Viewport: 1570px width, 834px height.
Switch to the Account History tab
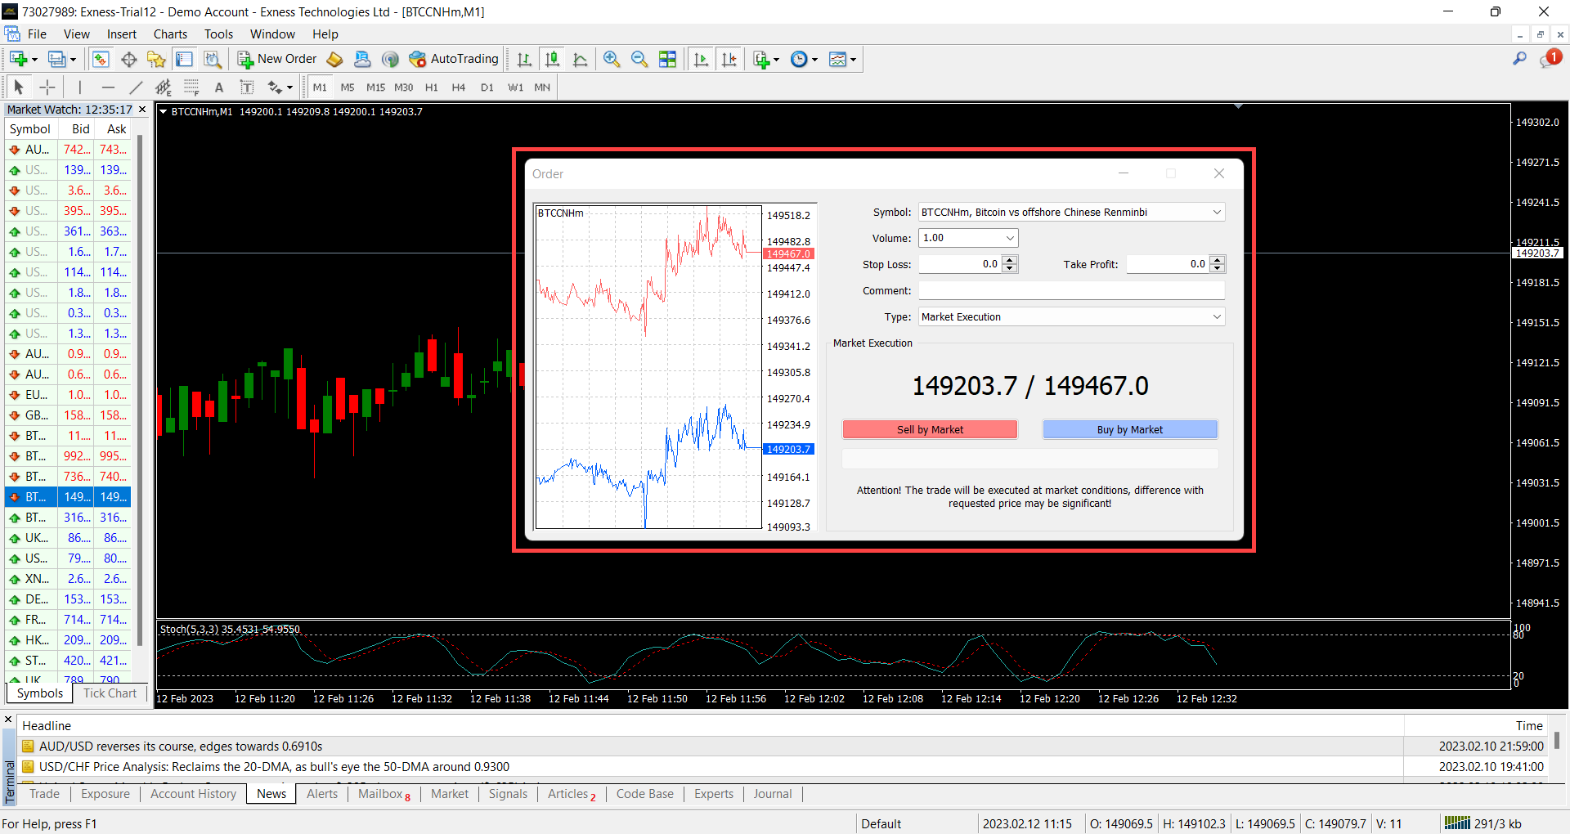pyautogui.click(x=193, y=794)
